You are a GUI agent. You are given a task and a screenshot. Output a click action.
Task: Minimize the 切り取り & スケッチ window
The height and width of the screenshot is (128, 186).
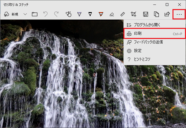pos(155,5)
